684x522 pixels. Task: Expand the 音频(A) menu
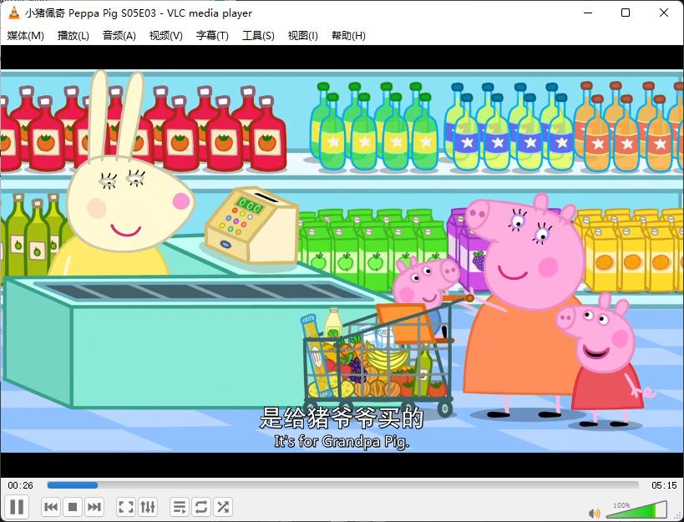pyautogui.click(x=119, y=36)
